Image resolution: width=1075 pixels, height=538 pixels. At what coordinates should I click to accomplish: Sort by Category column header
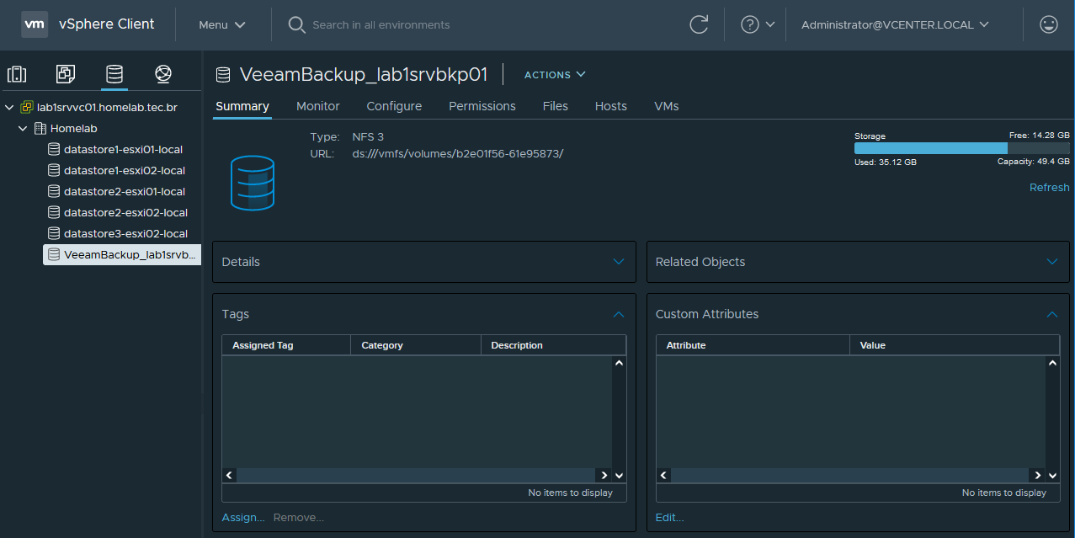416,345
